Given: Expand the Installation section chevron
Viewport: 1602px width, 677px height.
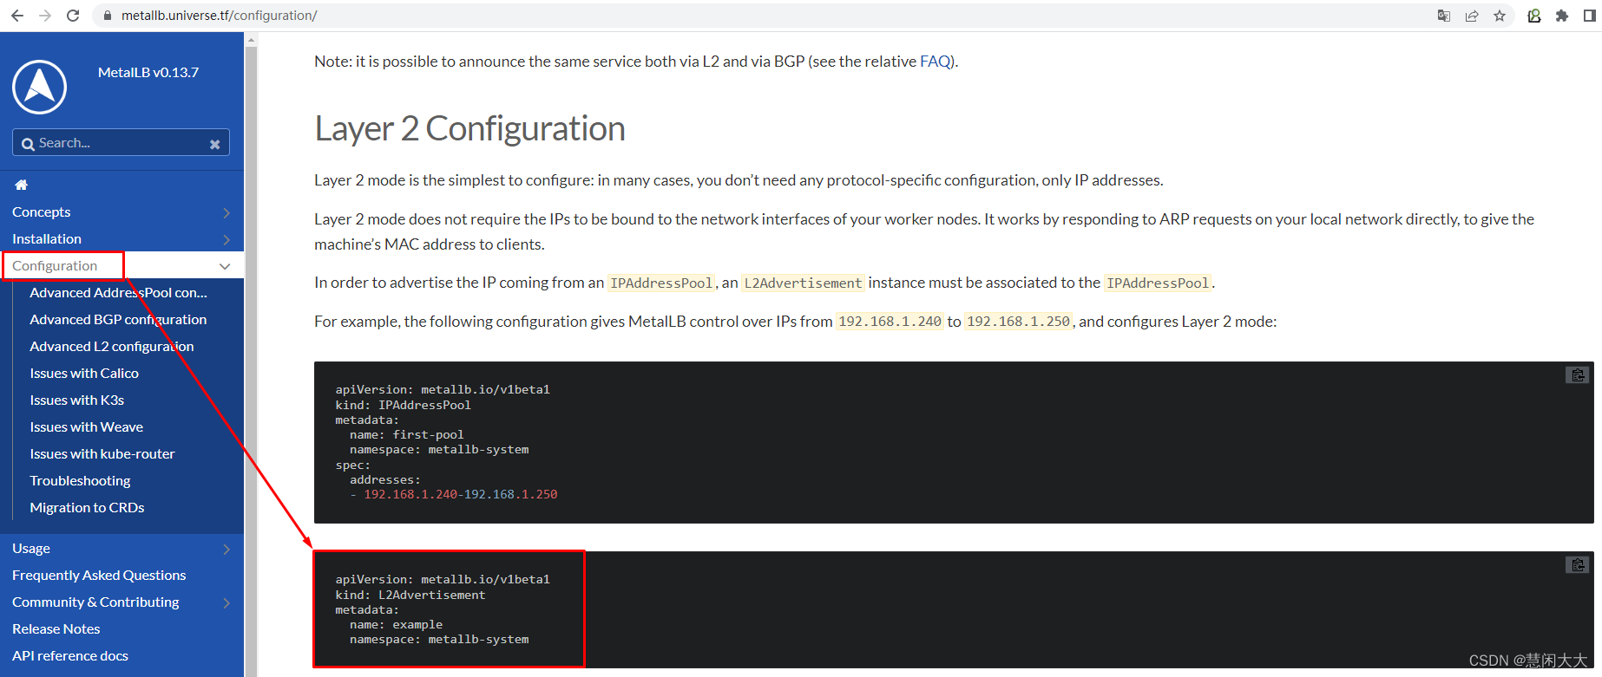Looking at the screenshot, I should (227, 239).
